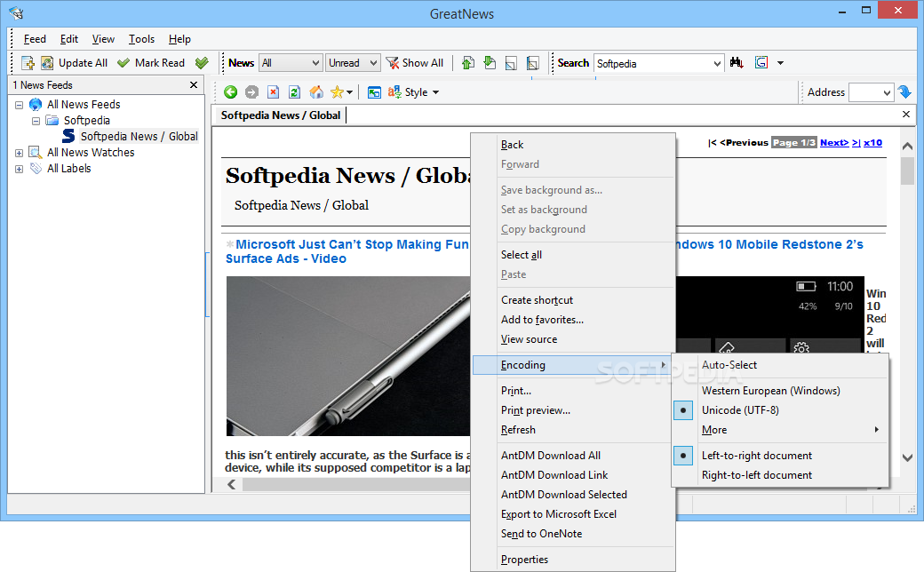Click the first layout pane icon next to down arrow

[511, 63]
